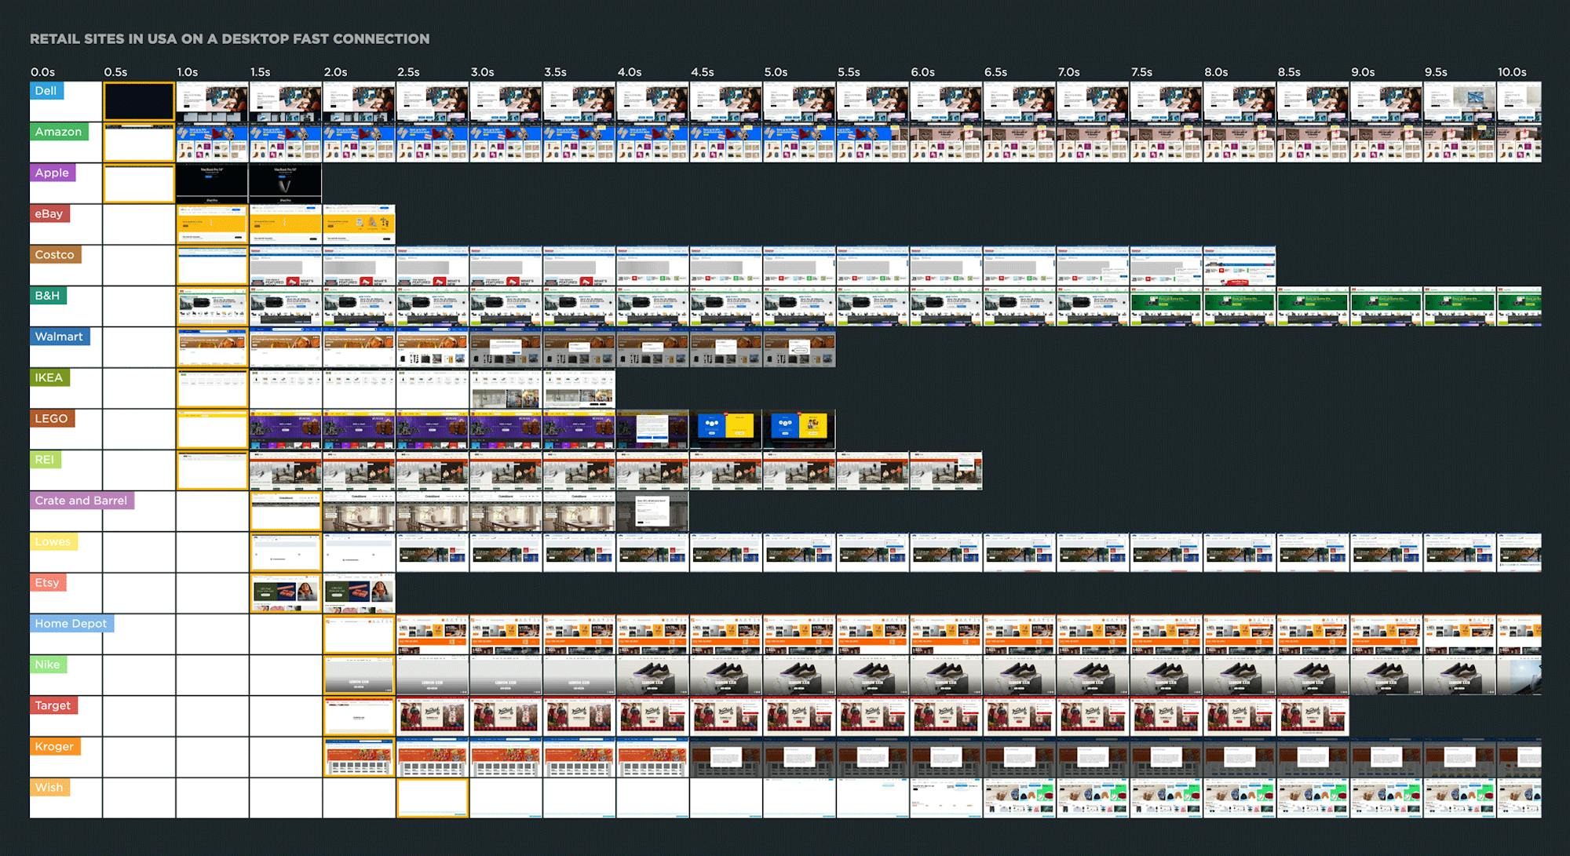This screenshot has width=1570, height=856.
Task: Click eBay's yellow banner frame at 1.0s
Action: tap(212, 224)
